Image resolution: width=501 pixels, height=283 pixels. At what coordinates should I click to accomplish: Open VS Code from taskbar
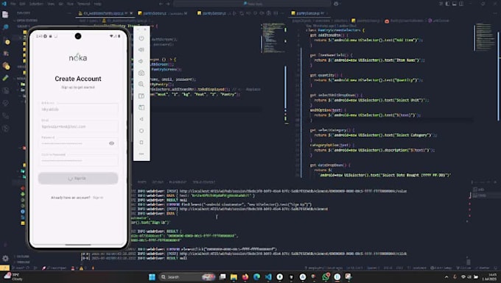[x=268, y=276]
